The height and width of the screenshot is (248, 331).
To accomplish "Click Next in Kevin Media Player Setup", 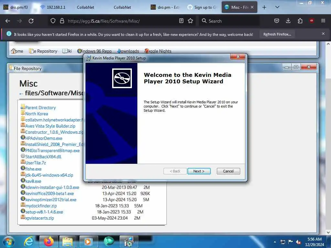I will tap(199, 171).
